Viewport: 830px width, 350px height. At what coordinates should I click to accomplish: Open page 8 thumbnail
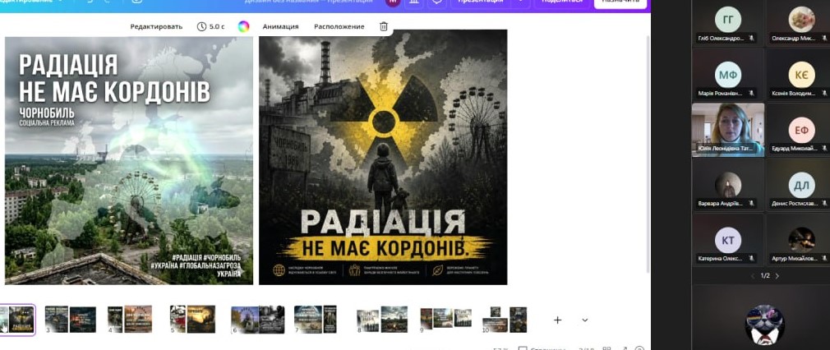382,320
